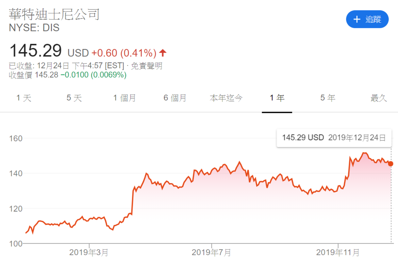The width and height of the screenshot is (398, 266).
Task: Click the 華特迪士尼公司 company name
Action: click(x=54, y=14)
